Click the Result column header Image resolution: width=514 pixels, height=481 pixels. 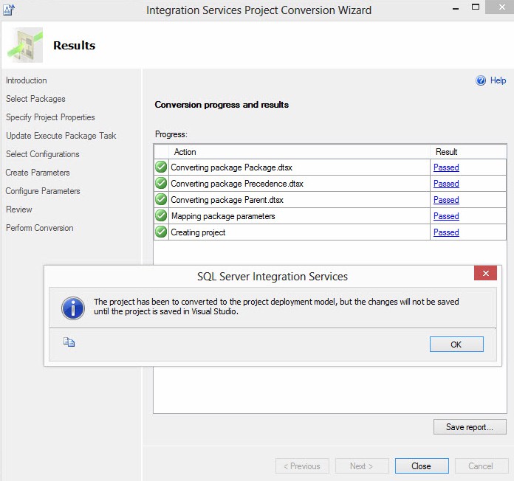click(x=447, y=152)
